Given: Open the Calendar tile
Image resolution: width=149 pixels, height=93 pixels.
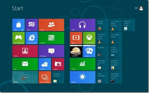Looking at the screenshot, I should pyautogui.click(x=51, y=38).
